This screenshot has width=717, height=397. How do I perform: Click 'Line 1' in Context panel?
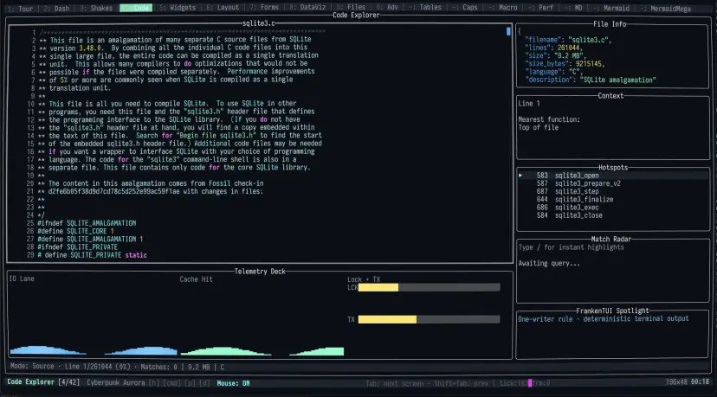tap(529, 104)
